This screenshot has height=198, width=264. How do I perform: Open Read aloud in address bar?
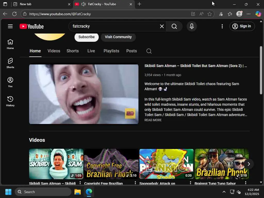tap(201, 14)
